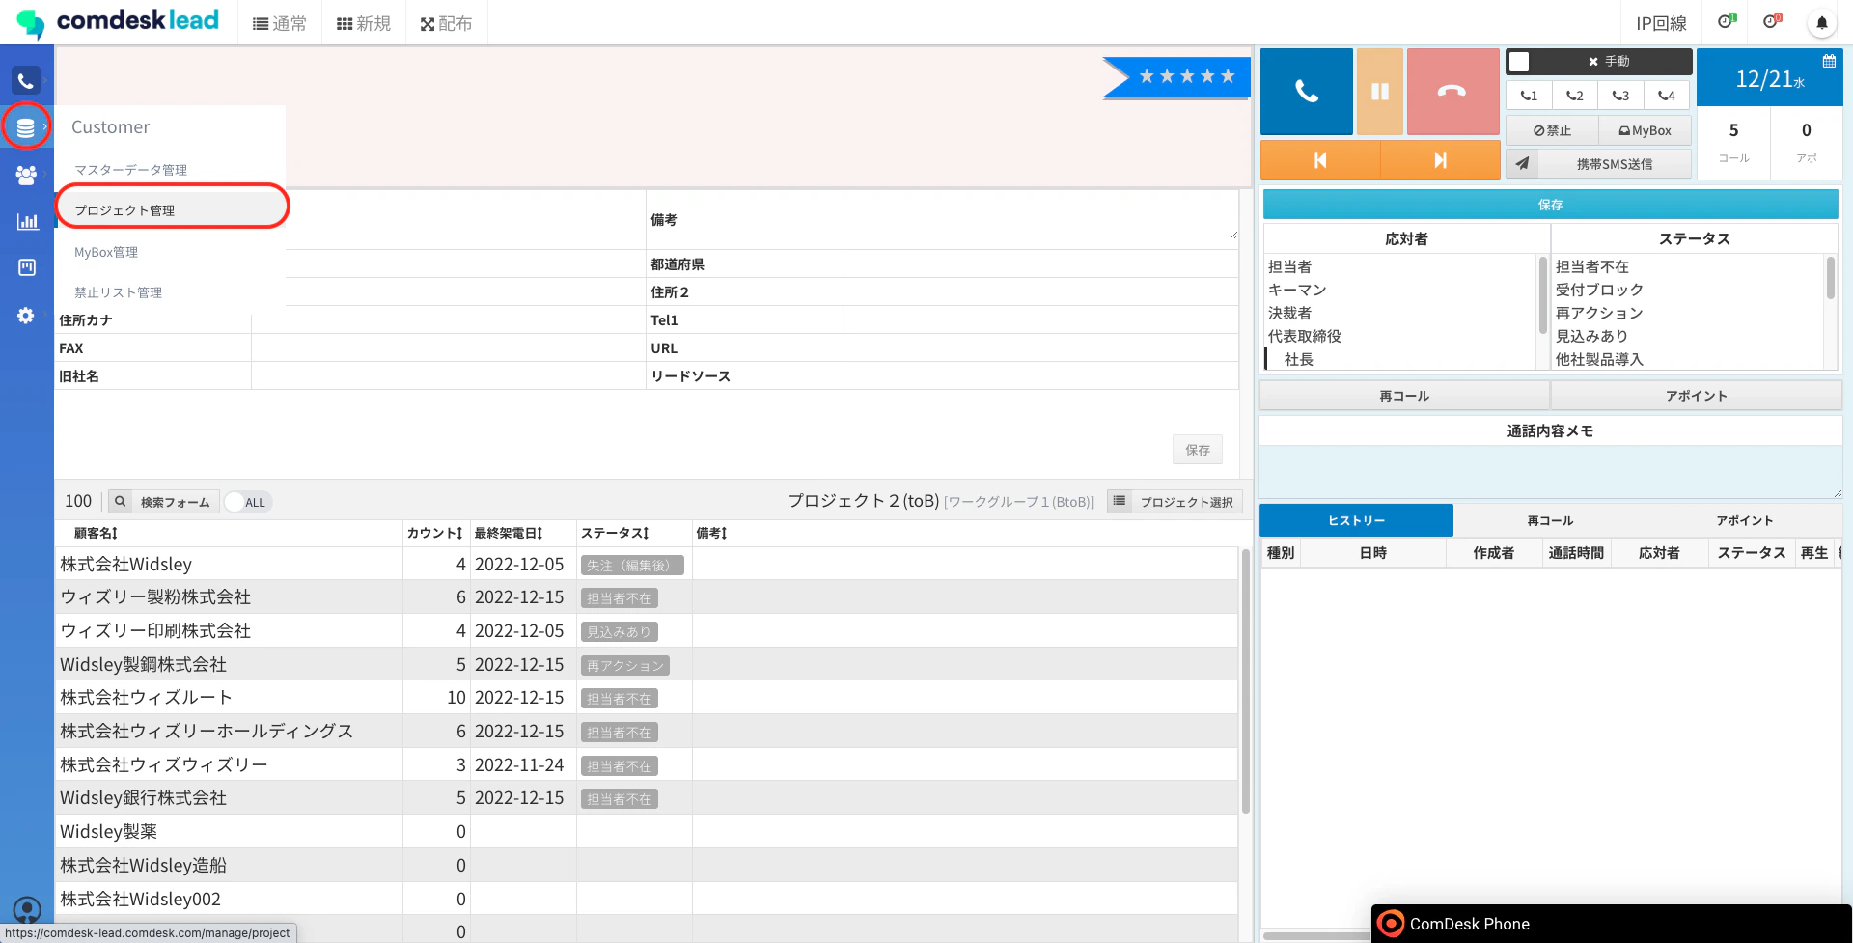Screen dimensions: 1853x943
Task: Sort by 最終架電日 column header
Action: pos(509,533)
